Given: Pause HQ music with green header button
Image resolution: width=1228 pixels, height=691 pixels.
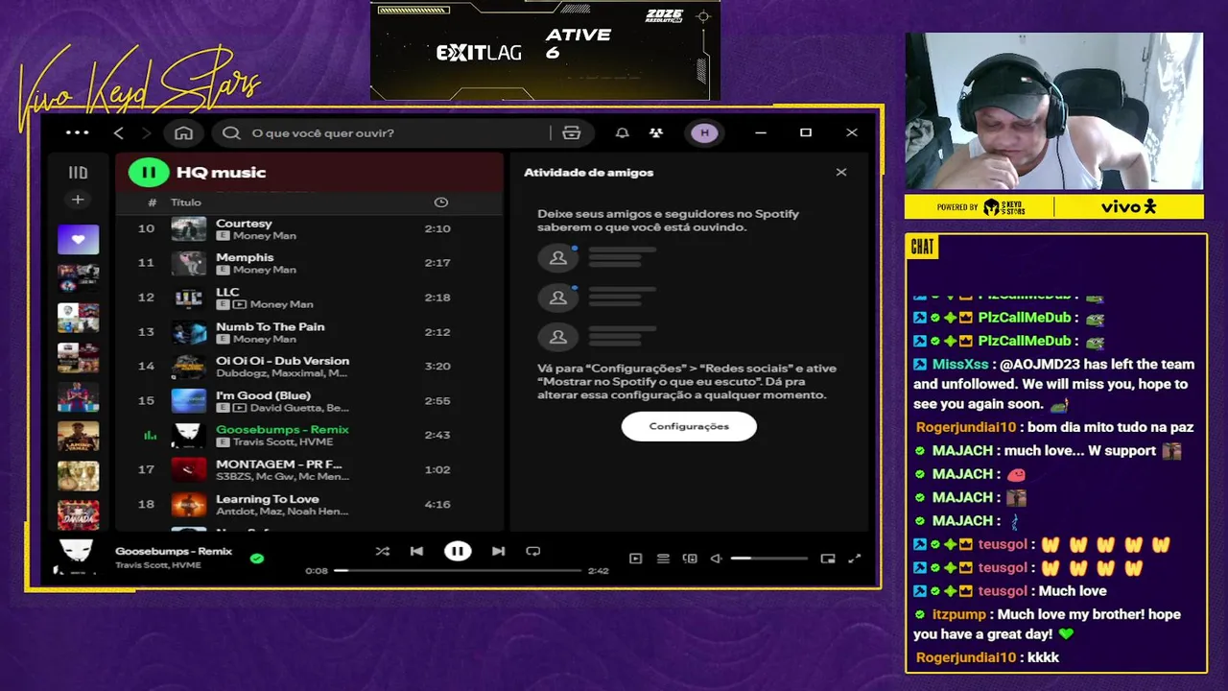Looking at the screenshot, I should [149, 173].
